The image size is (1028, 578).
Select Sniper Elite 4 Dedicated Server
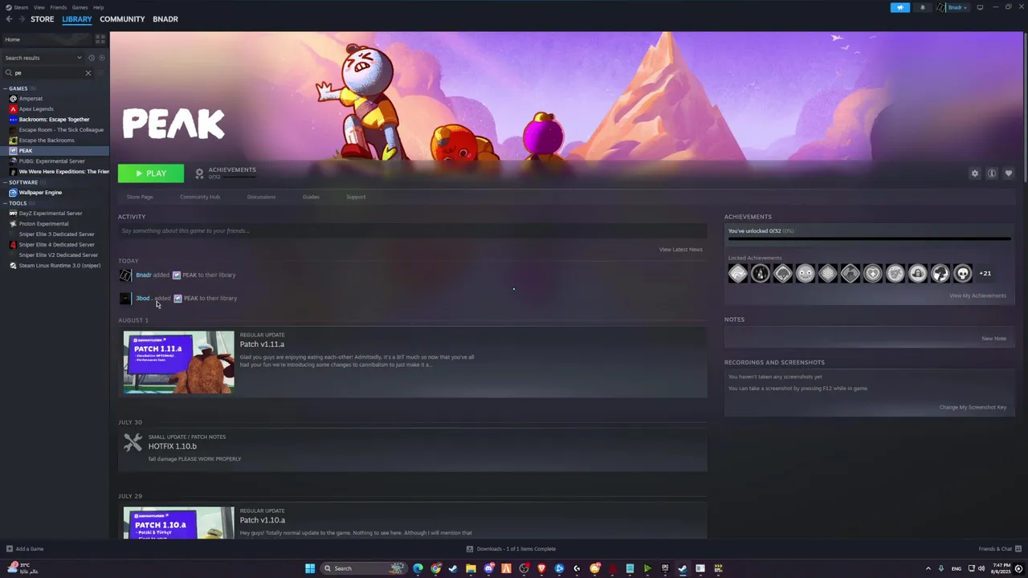click(x=56, y=245)
